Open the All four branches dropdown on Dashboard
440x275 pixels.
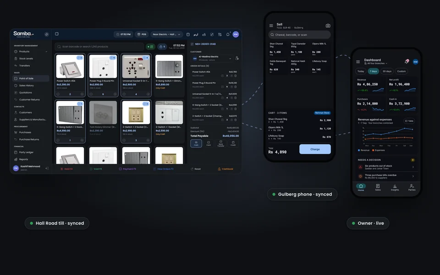(x=376, y=63)
